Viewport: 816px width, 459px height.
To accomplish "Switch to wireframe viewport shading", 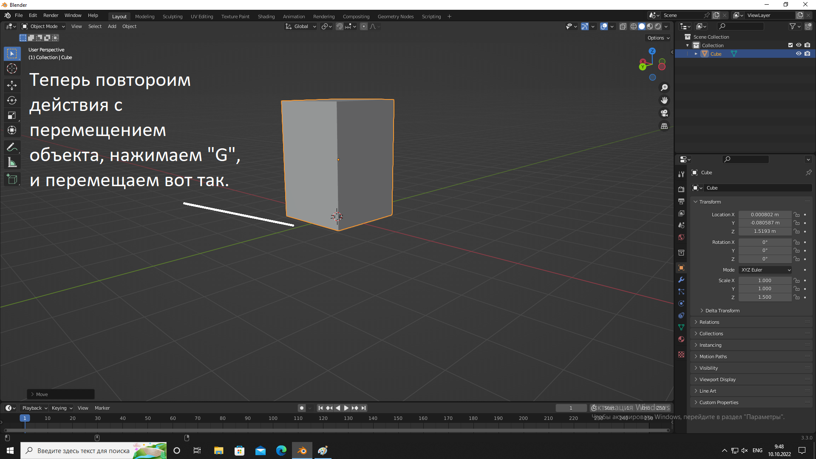I will click(634, 26).
